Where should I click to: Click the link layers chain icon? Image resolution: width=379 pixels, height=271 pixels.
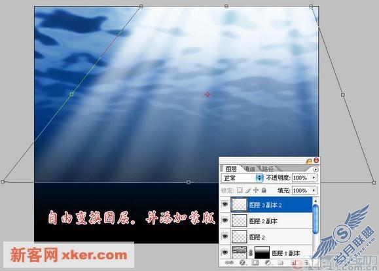[229, 262]
